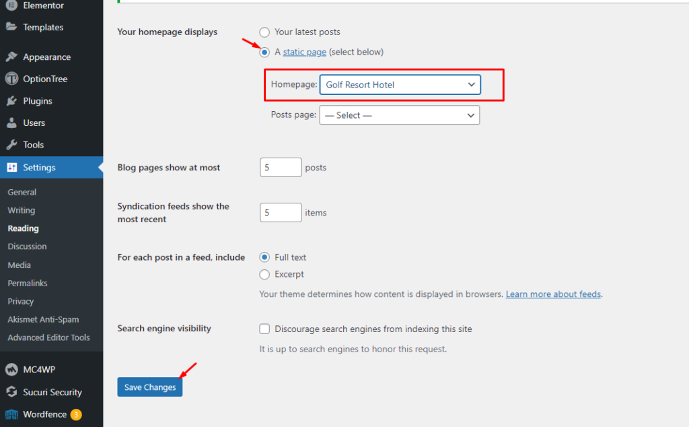This screenshot has width=689, height=427.
Task: Choose Excerpt for posts in a feed
Action: click(264, 274)
